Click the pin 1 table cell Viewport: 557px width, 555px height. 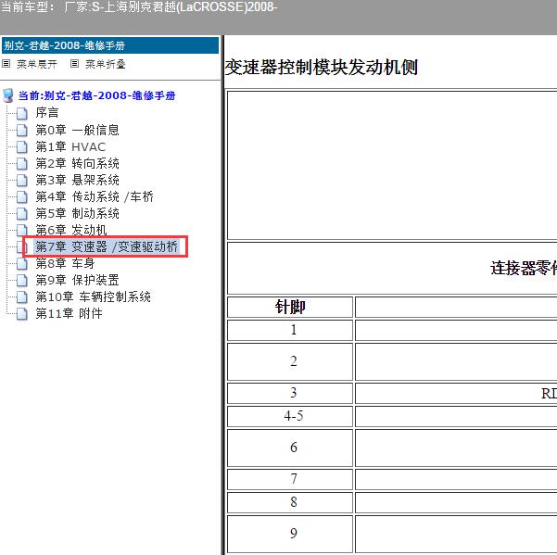click(x=290, y=330)
